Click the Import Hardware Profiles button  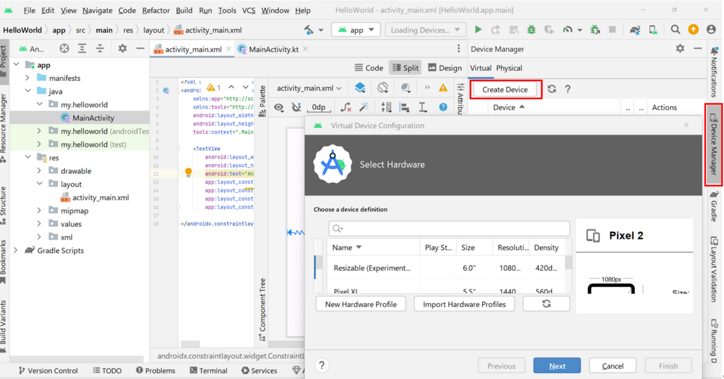point(465,304)
